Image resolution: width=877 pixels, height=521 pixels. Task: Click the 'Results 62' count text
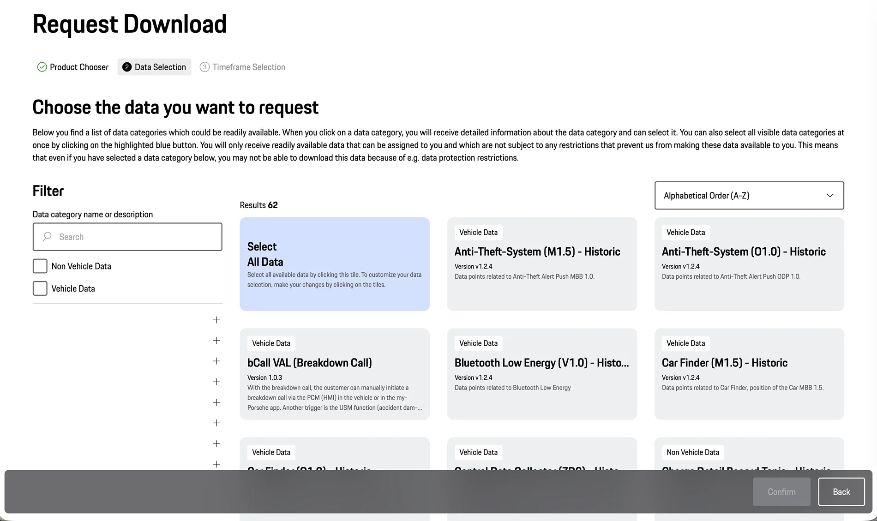point(258,205)
